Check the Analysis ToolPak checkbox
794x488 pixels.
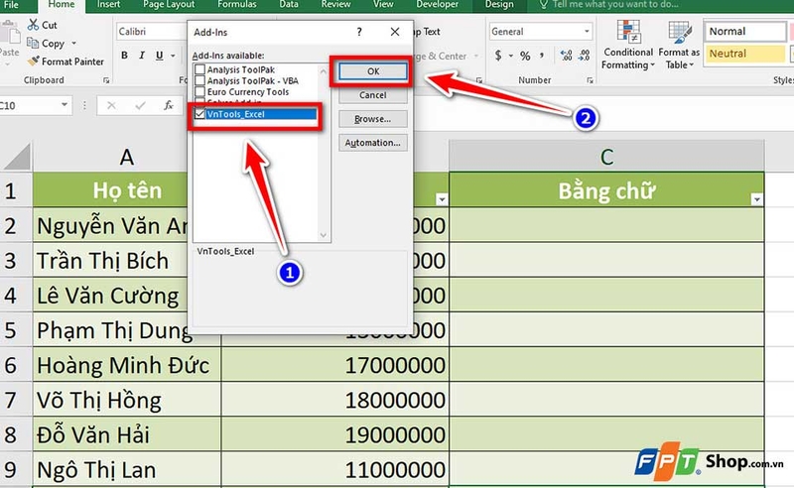coord(200,69)
